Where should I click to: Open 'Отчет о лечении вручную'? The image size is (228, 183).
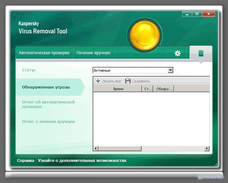click(x=49, y=122)
